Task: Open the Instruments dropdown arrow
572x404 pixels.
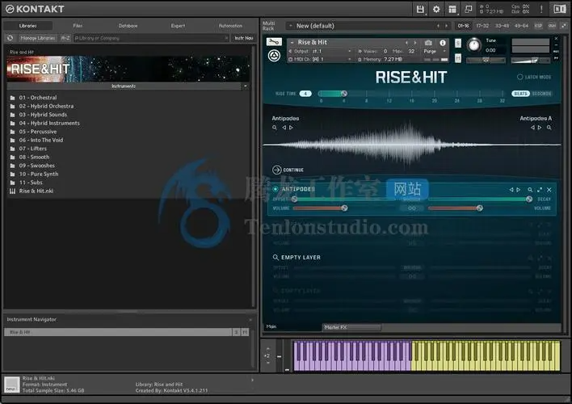Action: pyautogui.click(x=246, y=86)
